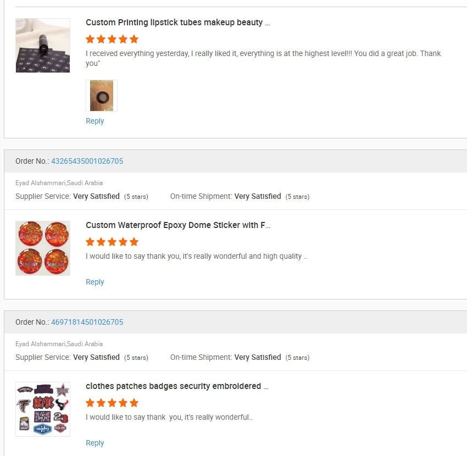Click the Custom Printing lipstick tubes title
This screenshot has height=456, width=467.
[177, 23]
